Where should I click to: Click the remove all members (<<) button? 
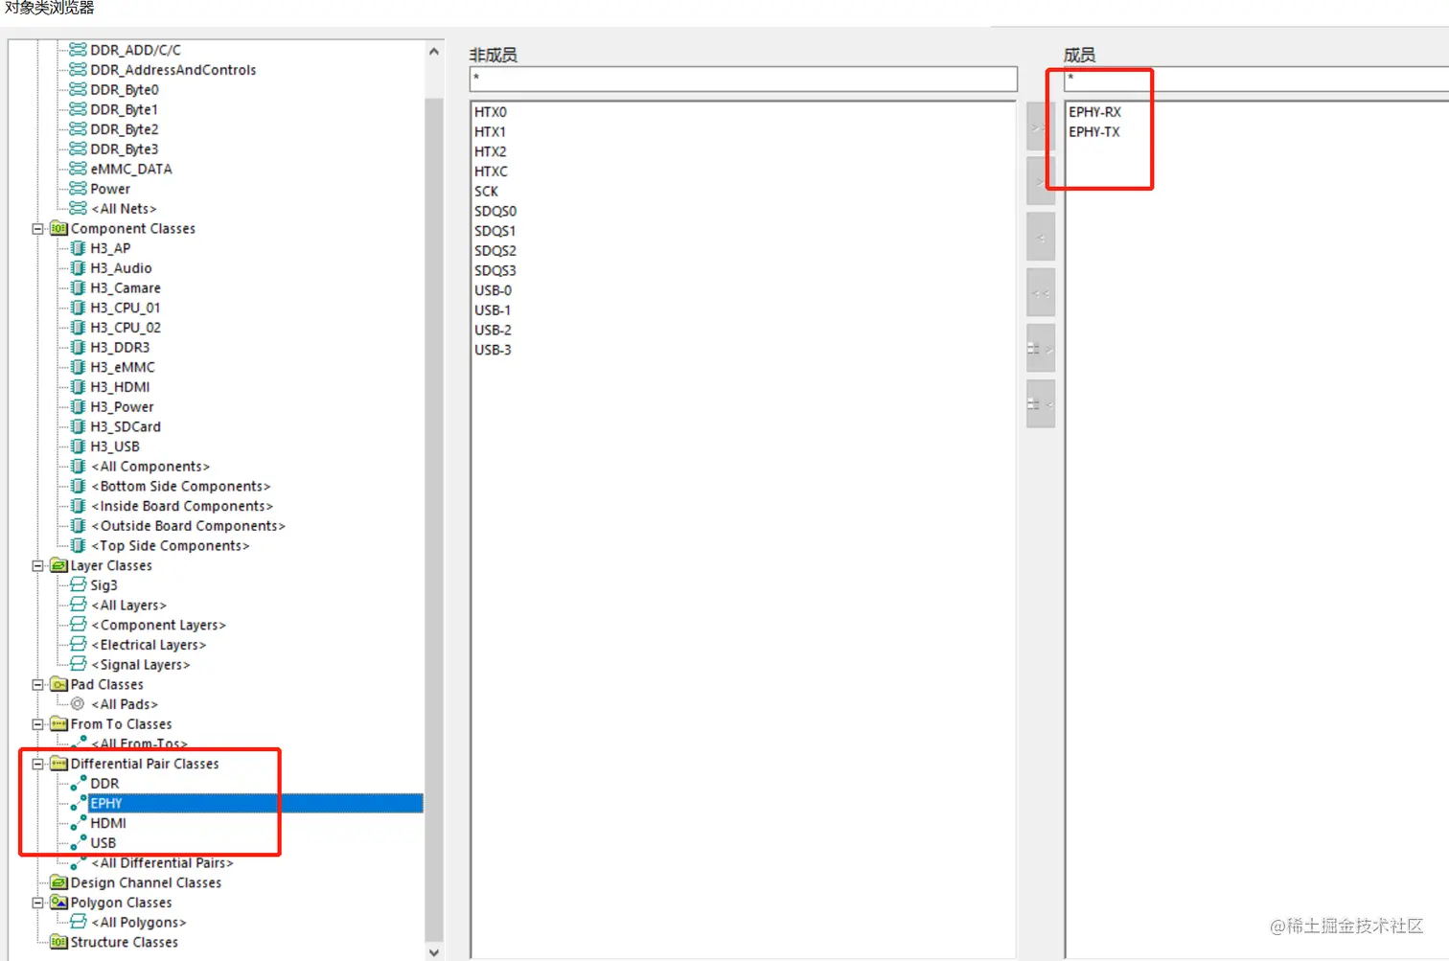tap(1041, 293)
